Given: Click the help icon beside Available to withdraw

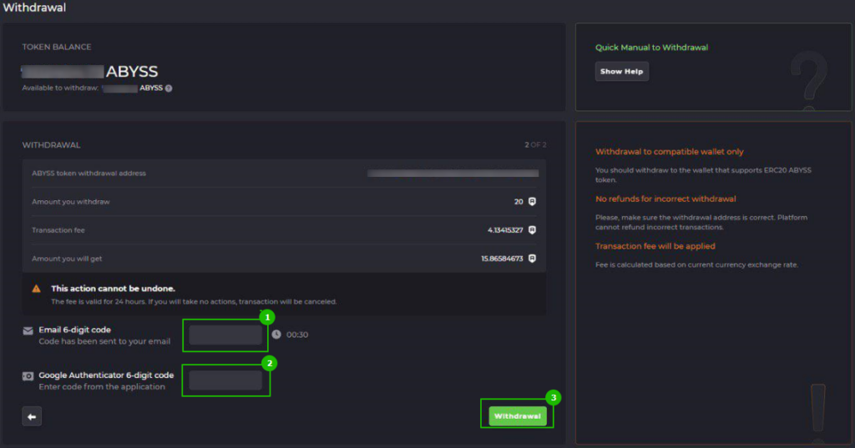Looking at the screenshot, I should click(169, 88).
